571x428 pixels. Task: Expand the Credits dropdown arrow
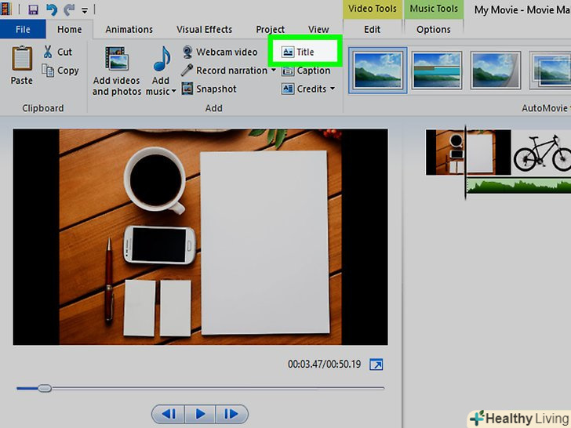(333, 89)
